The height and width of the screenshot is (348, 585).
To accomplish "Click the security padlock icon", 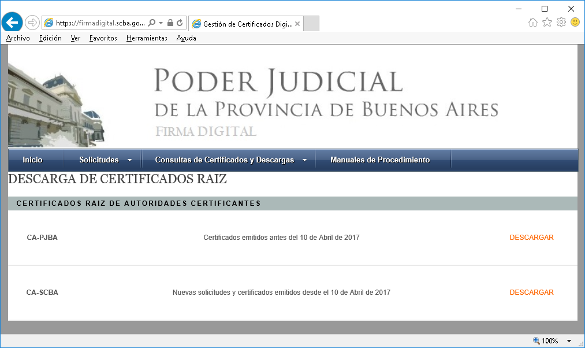I will [170, 23].
